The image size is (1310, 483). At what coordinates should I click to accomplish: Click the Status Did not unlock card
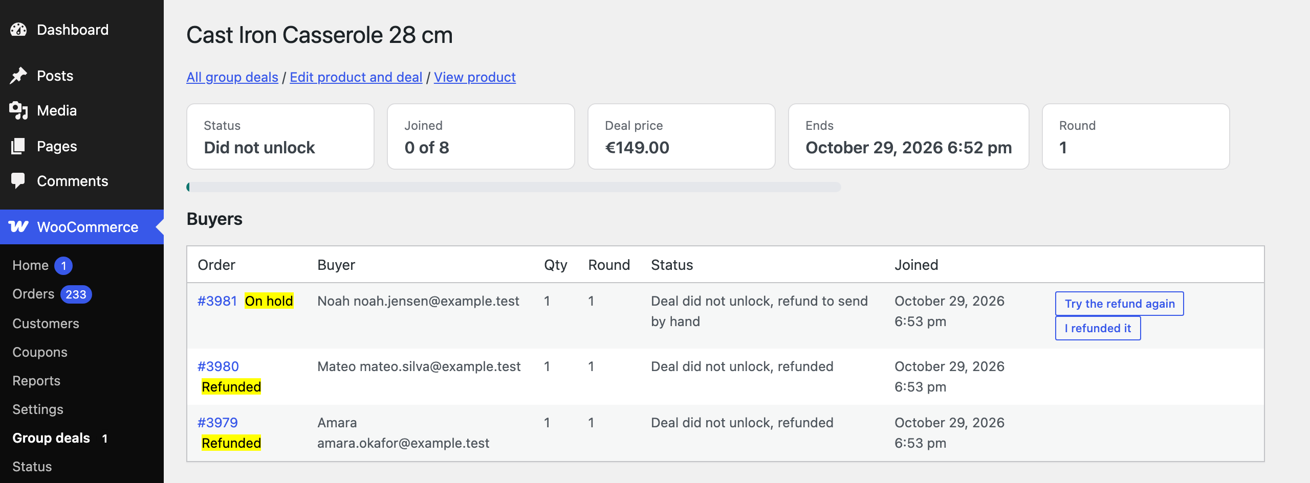pos(280,136)
